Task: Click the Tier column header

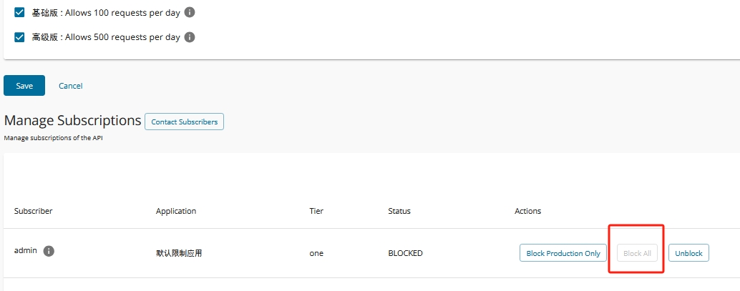Action: pos(316,211)
